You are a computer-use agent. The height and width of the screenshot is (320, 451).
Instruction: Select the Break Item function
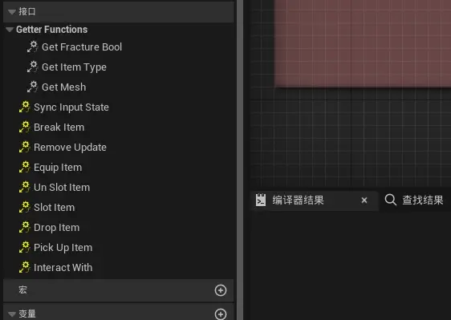pyautogui.click(x=59, y=128)
